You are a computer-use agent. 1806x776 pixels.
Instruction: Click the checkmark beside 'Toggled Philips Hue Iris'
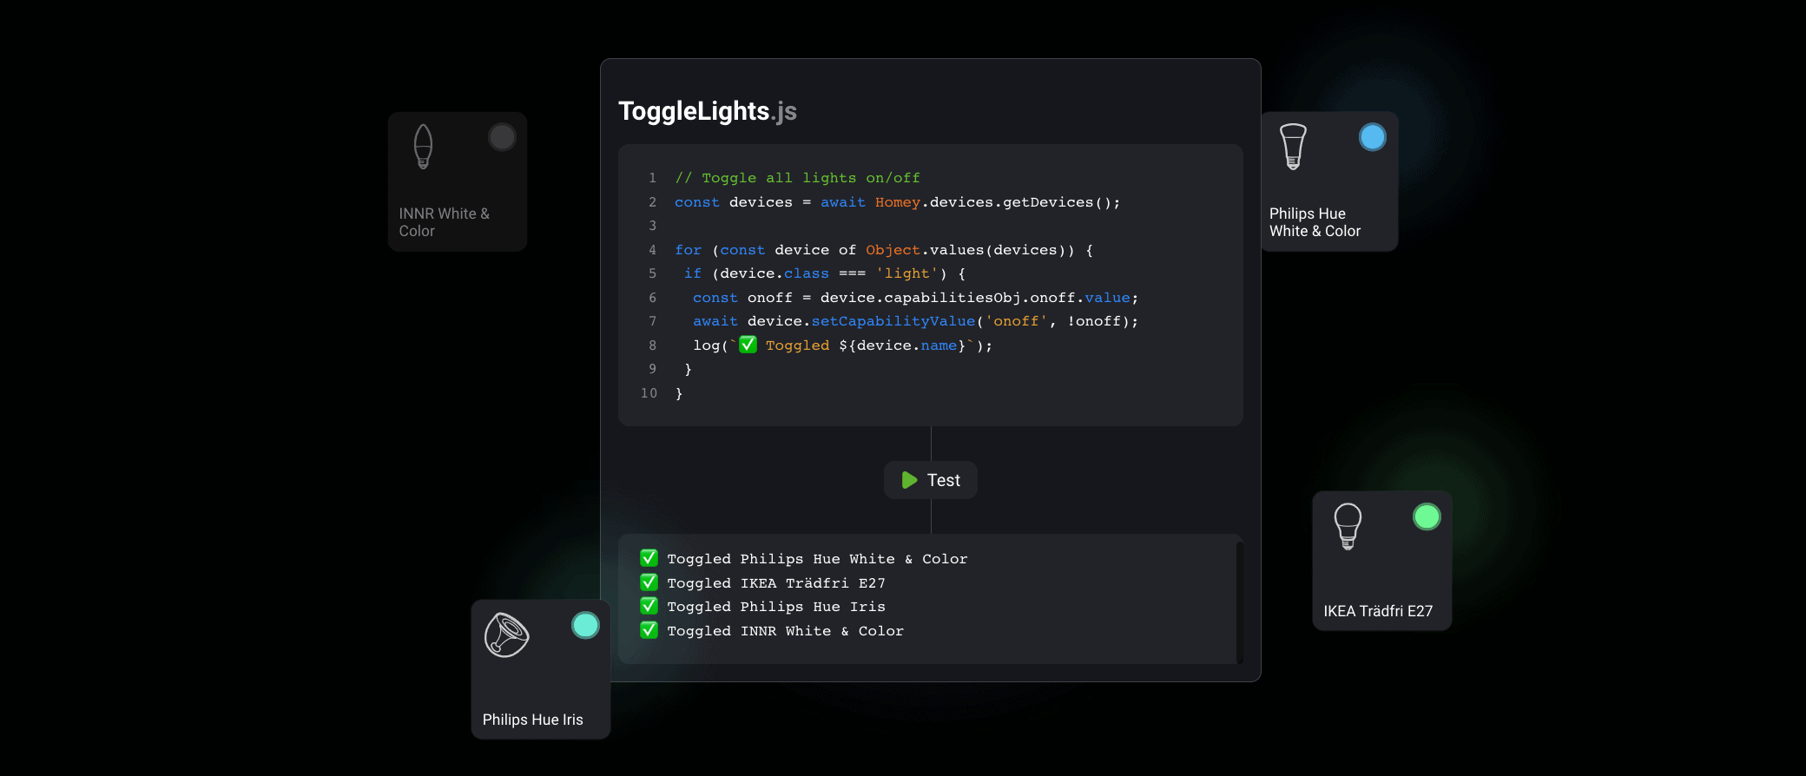pyautogui.click(x=649, y=606)
